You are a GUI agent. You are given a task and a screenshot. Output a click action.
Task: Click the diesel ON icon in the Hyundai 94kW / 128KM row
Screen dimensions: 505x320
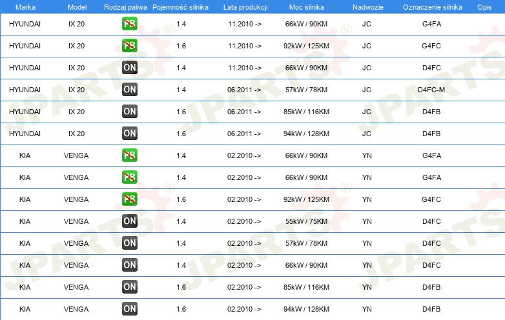pos(129,133)
